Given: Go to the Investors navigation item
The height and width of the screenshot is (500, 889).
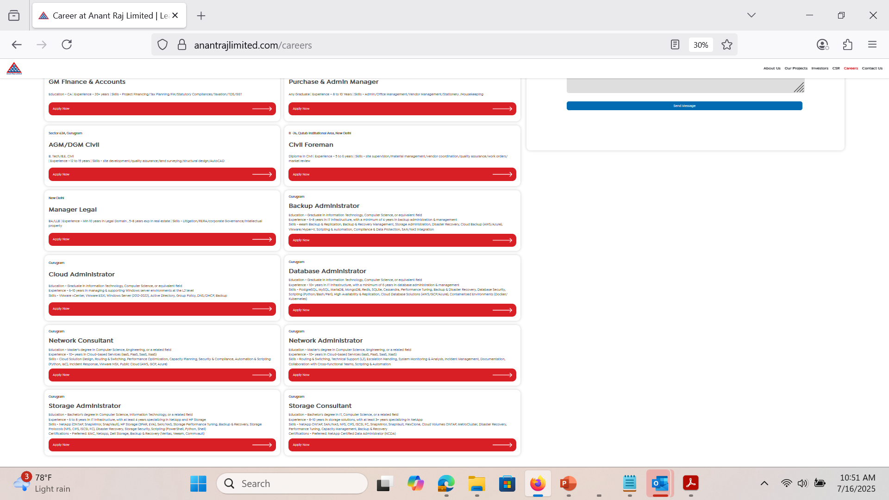Looking at the screenshot, I should tap(820, 69).
